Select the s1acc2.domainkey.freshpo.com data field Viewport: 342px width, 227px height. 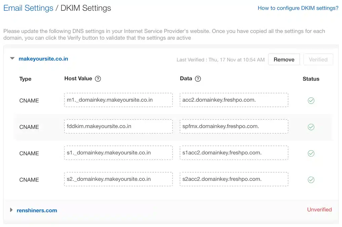[x=234, y=153]
